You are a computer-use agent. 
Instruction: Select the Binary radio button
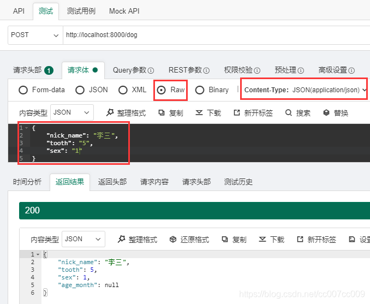pyautogui.click(x=200, y=90)
